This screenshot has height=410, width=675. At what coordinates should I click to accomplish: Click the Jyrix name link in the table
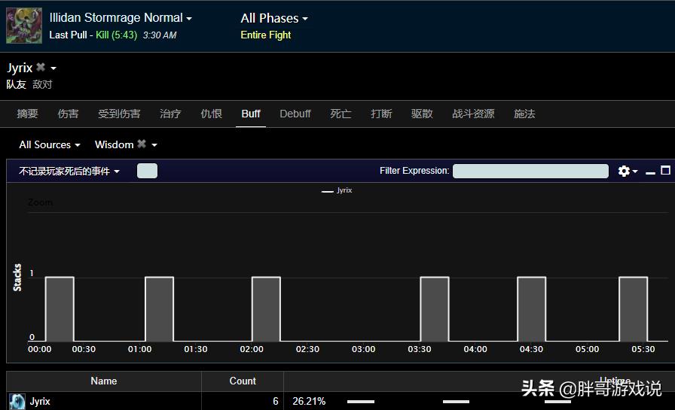pyautogui.click(x=40, y=402)
